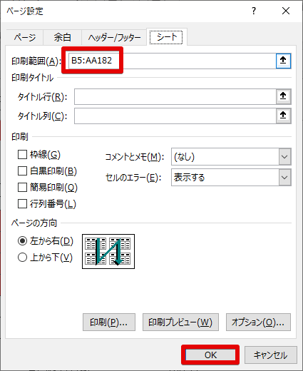This screenshot has height=371, width=303.
Task: Switch to the ページ tab
Action: pos(24,37)
